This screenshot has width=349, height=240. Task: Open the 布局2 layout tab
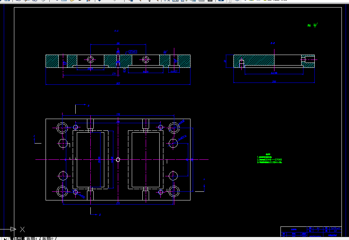point(48,238)
